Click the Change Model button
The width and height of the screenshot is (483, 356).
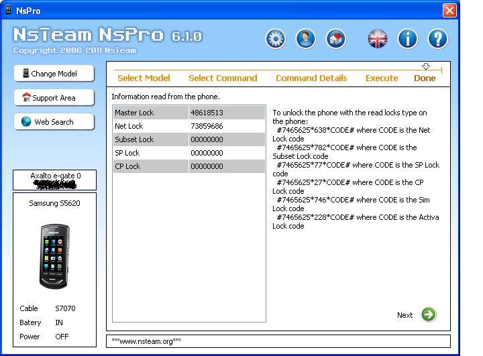click(x=54, y=74)
